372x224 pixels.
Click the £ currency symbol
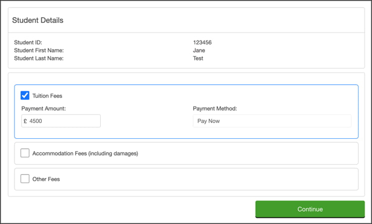tap(25, 121)
